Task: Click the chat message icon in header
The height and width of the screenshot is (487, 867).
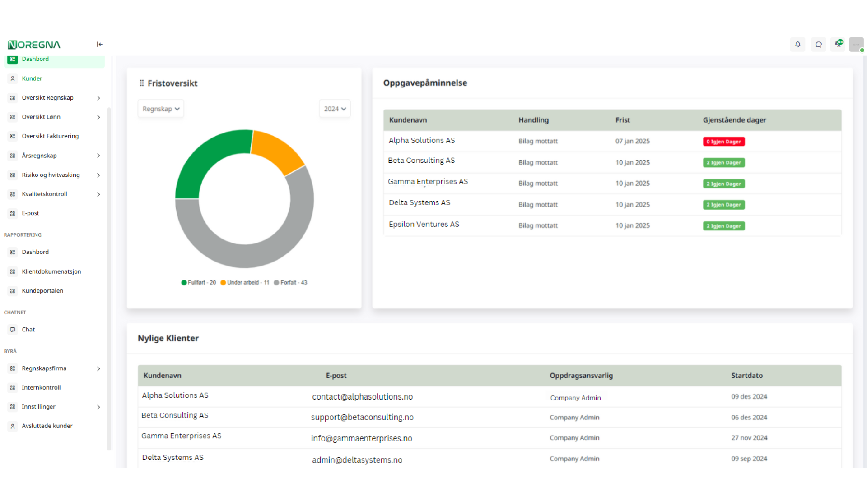Action: click(818, 44)
